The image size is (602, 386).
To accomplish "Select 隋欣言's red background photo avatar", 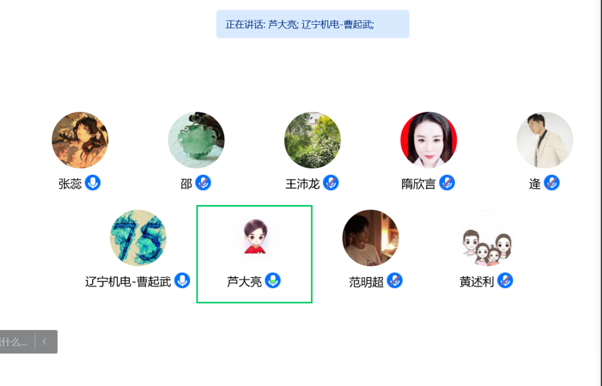I will point(429,140).
